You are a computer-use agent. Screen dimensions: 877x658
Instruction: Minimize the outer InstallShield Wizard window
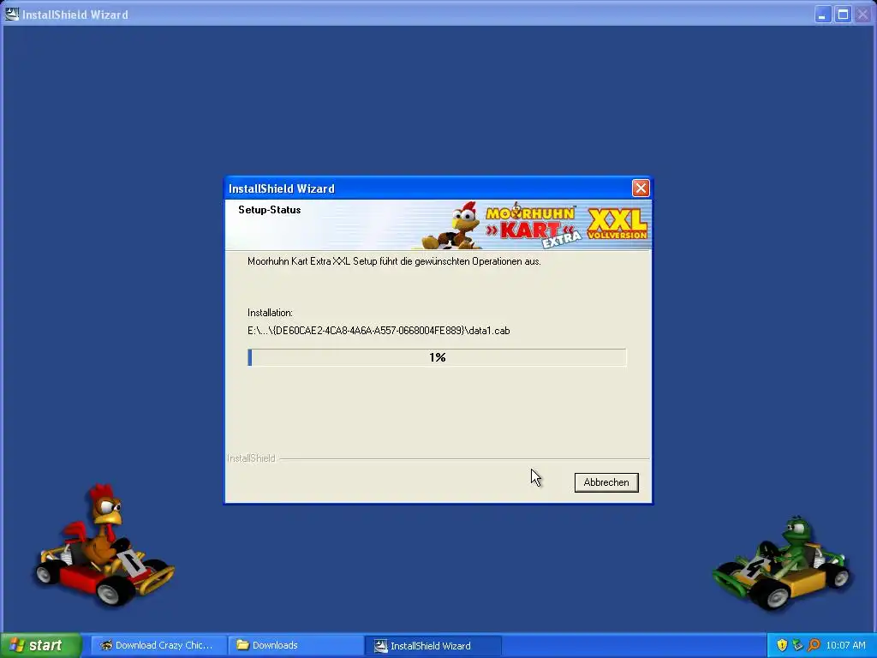(x=821, y=15)
